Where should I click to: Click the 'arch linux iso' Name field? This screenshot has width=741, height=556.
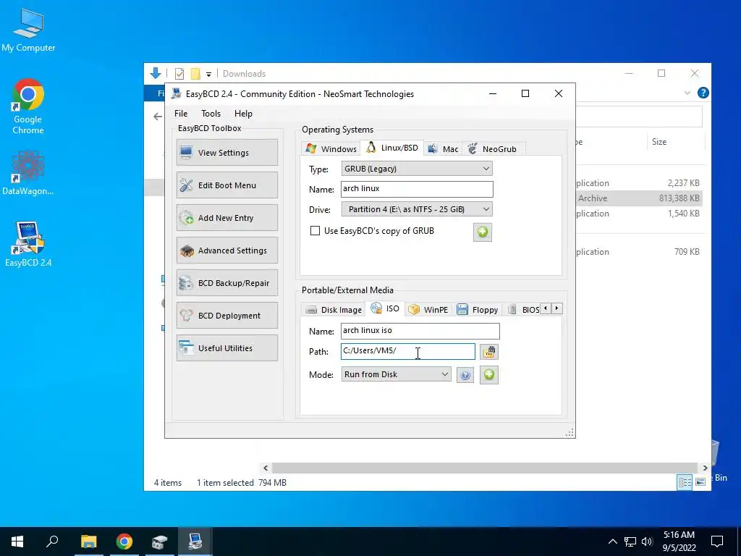[420, 331]
